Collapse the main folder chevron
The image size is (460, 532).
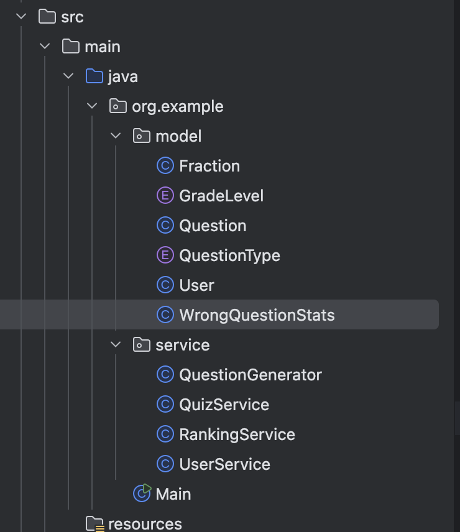(45, 47)
